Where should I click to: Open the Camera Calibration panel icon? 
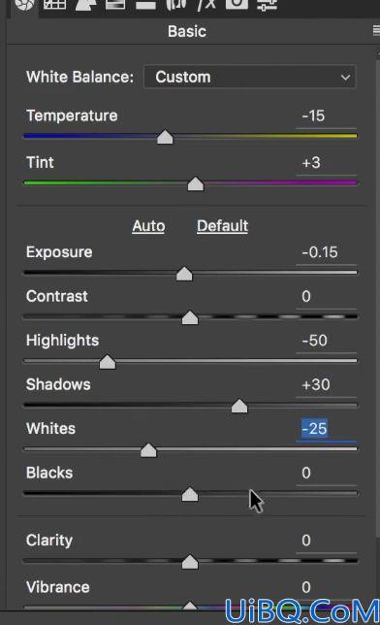[237, 4]
